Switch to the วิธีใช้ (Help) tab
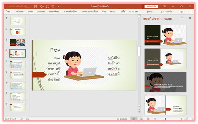198x124 pixels. coord(123,12)
